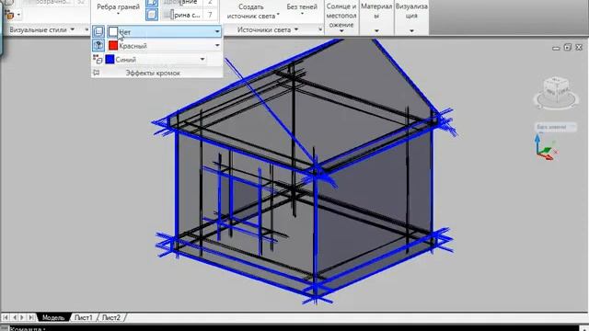Open the Солнце и местоположение panel
Viewport: 589px width, 331px height.
(x=341, y=17)
